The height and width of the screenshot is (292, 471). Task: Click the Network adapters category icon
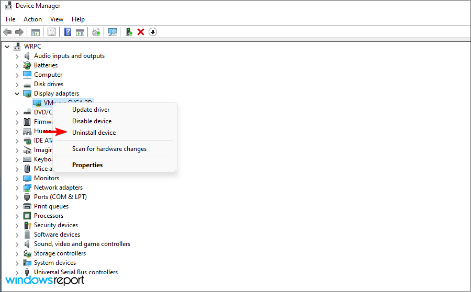pyautogui.click(x=27, y=188)
